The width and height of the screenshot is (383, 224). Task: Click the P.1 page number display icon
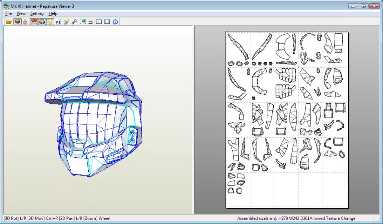[x=57, y=21]
